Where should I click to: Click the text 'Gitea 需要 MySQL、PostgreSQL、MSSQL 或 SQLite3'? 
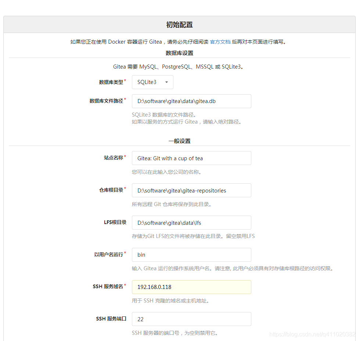[x=178, y=67]
